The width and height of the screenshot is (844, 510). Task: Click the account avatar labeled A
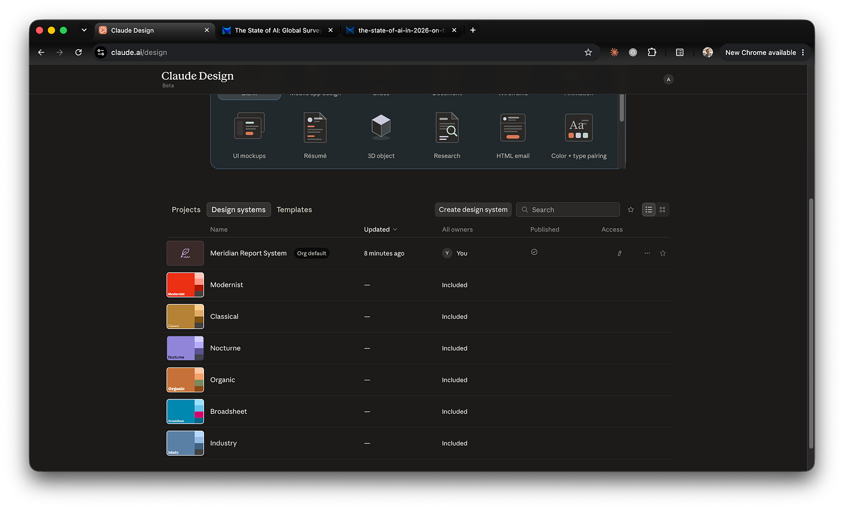[x=668, y=79]
